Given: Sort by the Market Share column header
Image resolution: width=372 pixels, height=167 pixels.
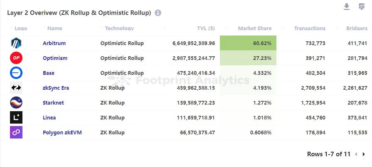Looking at the screenshot, I should coord(254,29).
